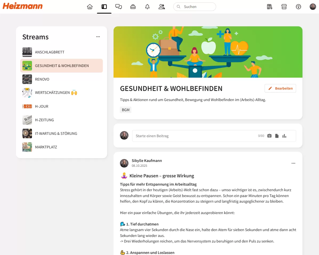Open the library books icon
The image size is (319, 255).
(x=269, y=7)
